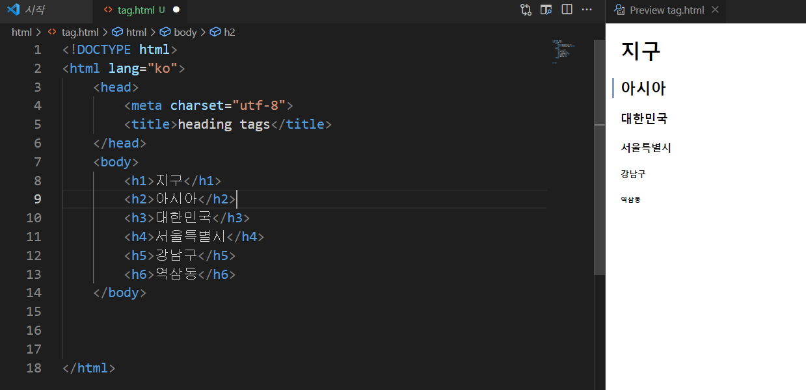Screen dimensions: 806x390
Task: Click the 대한민국 heading in the preview
Action: pyautogui.click(x=644, y=119)
